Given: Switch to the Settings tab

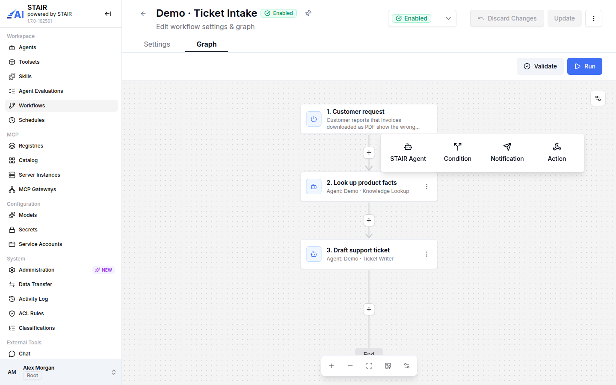Looking at the screenshot, I should pos(157,44).
